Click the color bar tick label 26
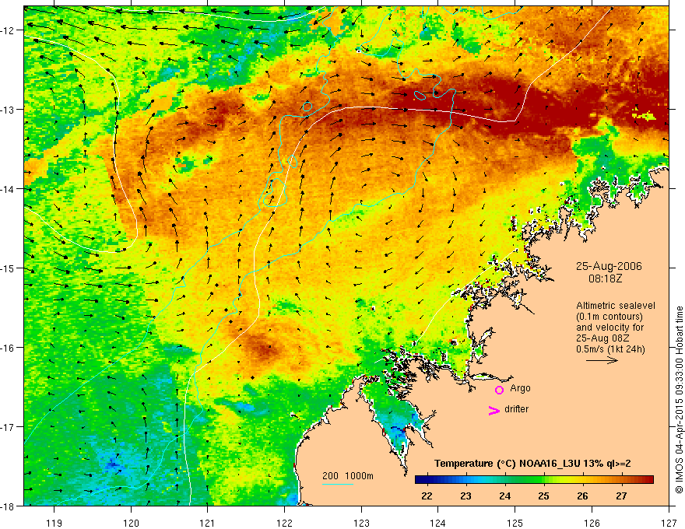The height and width of the screenshot is (529, 685). (583, 496)
